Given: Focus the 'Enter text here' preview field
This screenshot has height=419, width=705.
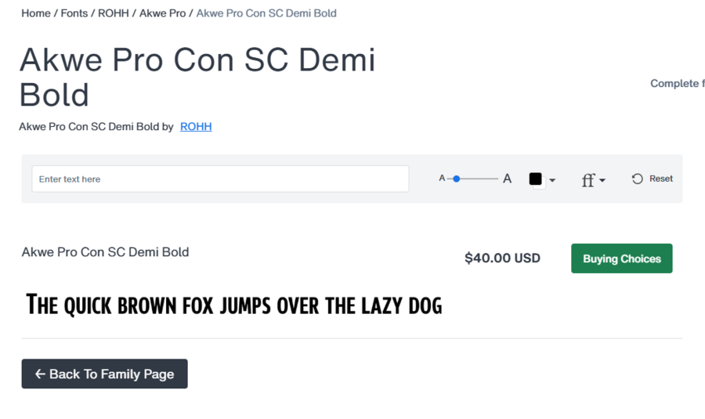Looking at the screenshot, I should [220, 179].
